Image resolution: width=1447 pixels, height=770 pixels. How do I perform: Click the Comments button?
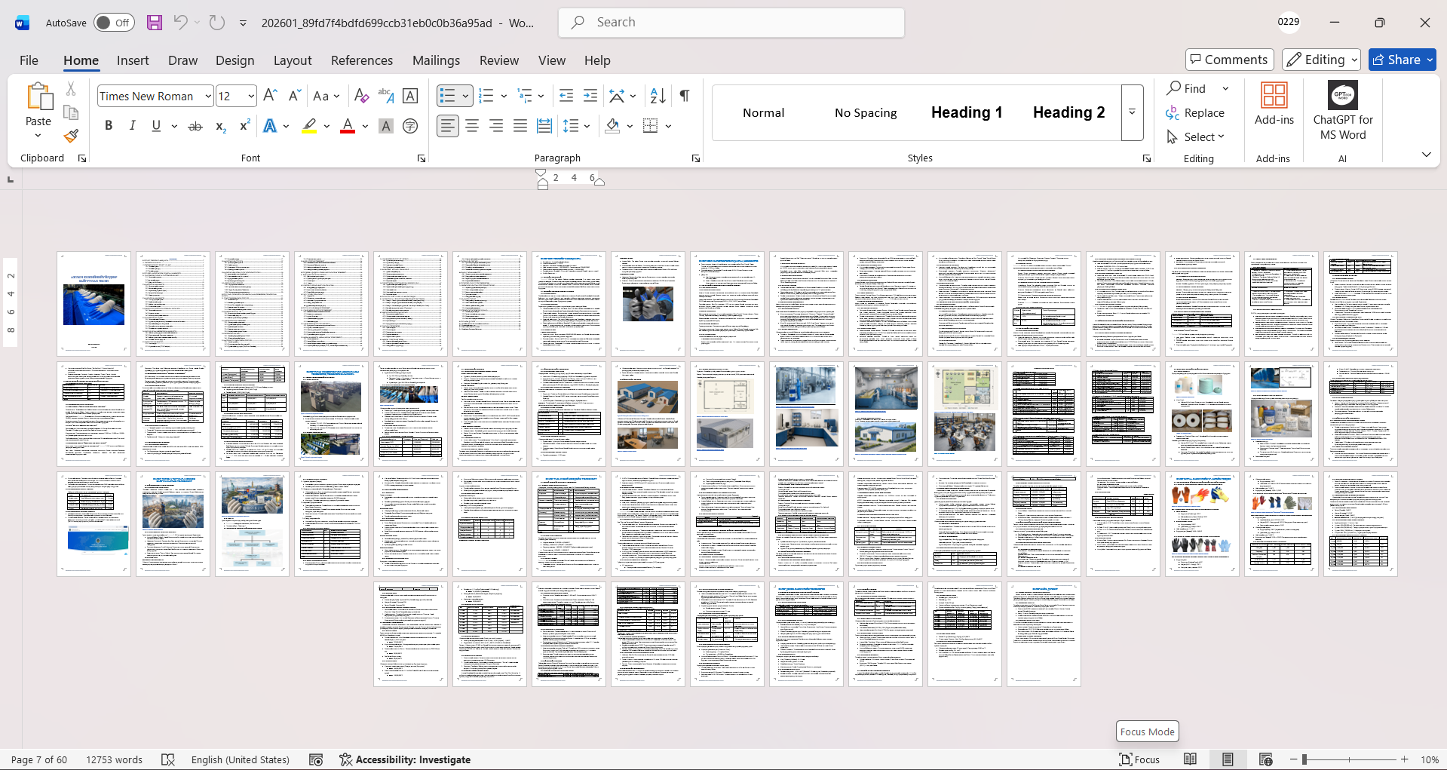click(1229, 60)
